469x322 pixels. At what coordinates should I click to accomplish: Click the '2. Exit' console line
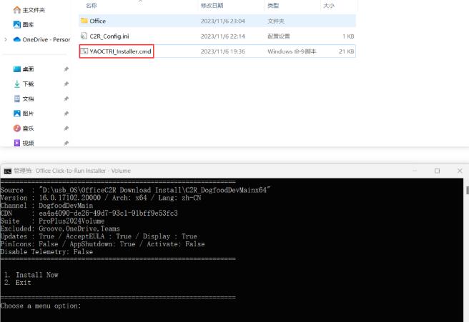pyautogui.click(x=18, y=283)
